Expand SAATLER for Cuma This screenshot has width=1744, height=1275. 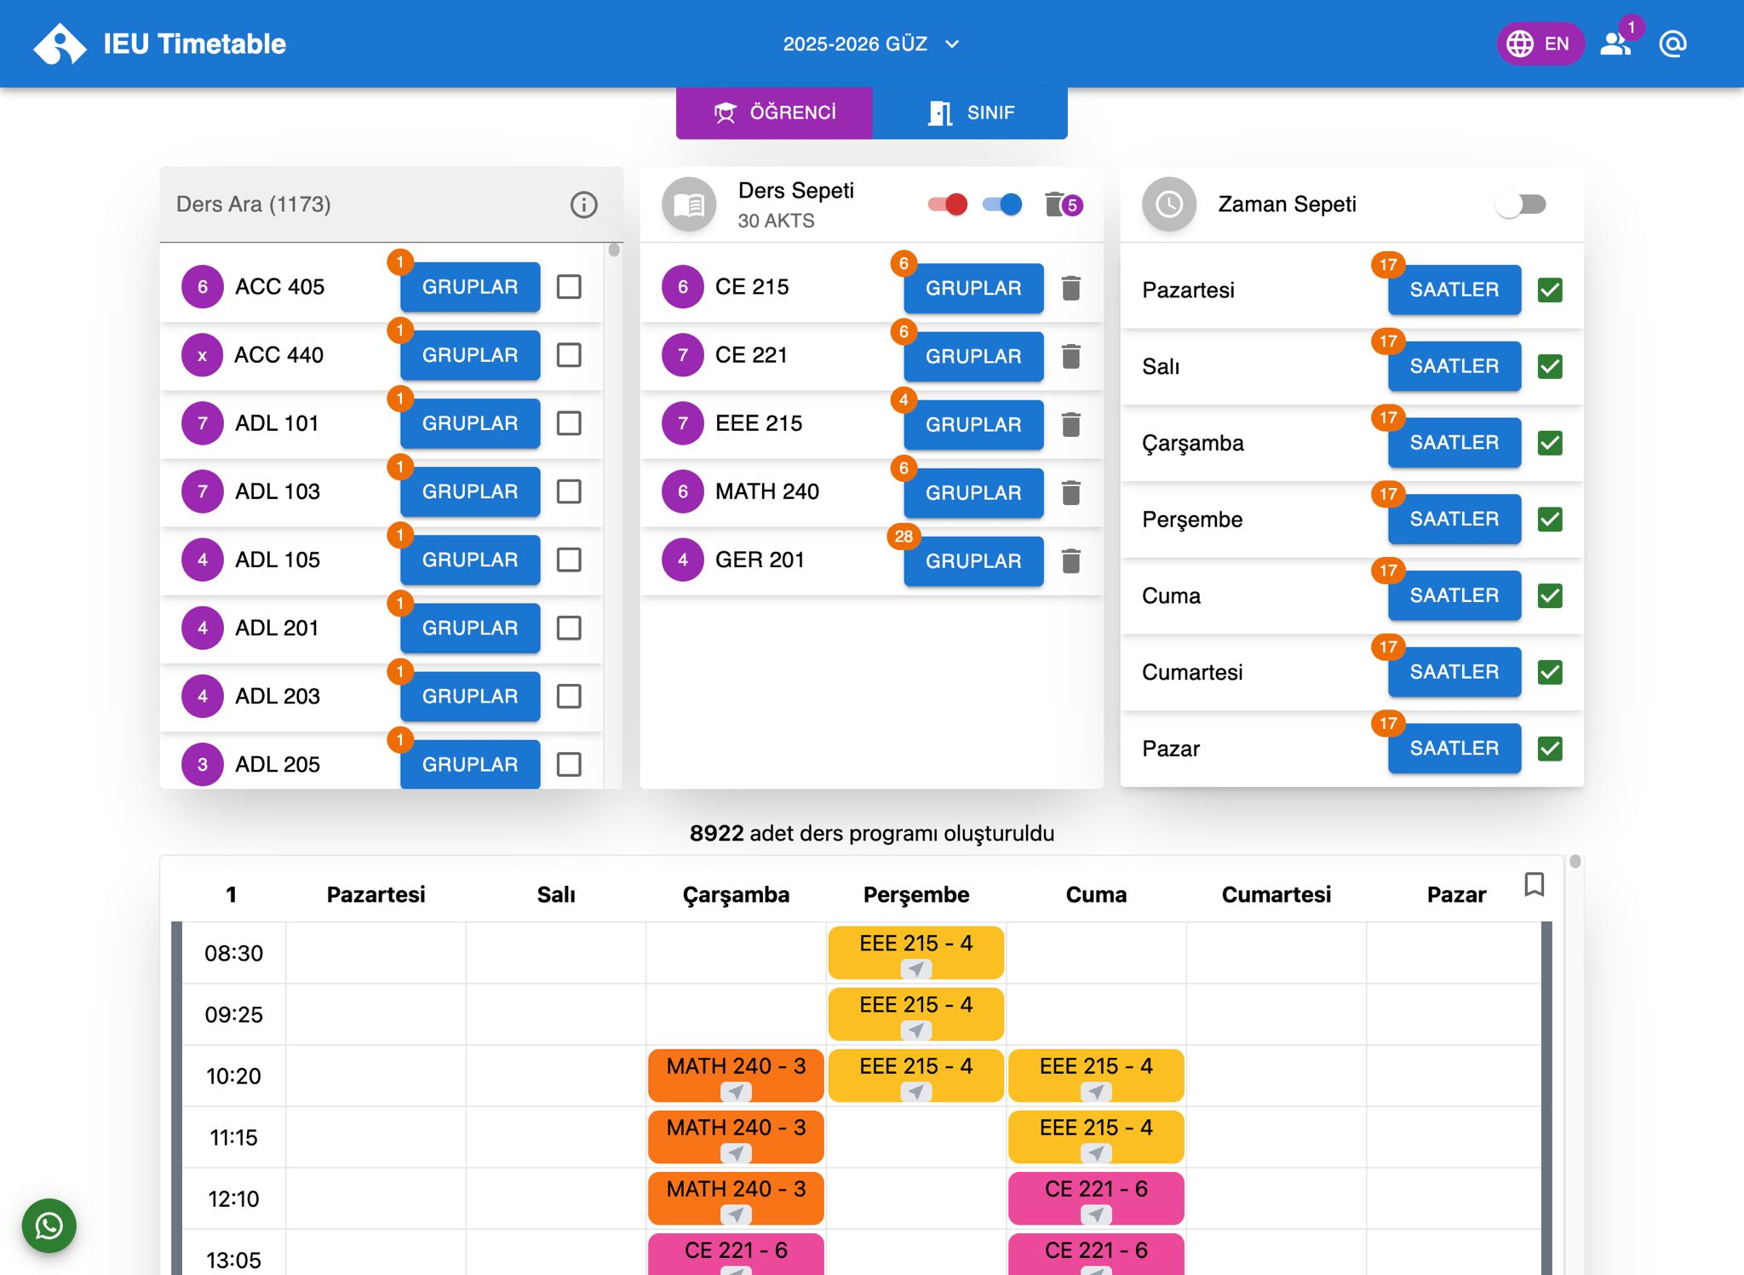(1454, 595)
